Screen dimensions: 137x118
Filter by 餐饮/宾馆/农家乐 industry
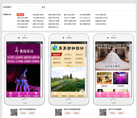click(x=70, y=24)
